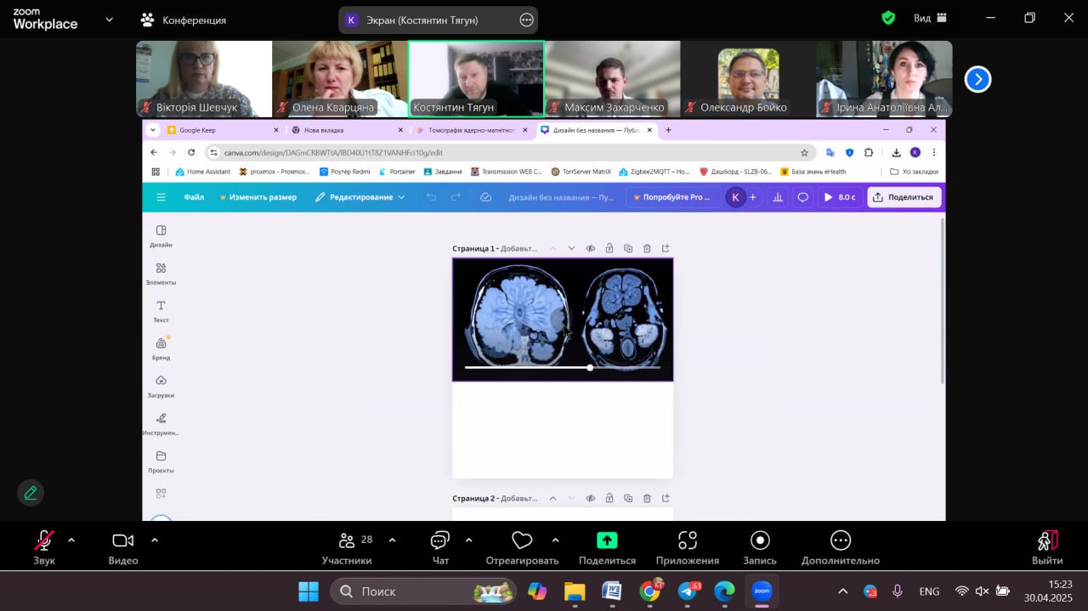This screenshot has height=611, width=1088.
Task: Expand the video options chevron
Action: click(x=155, y=540)
